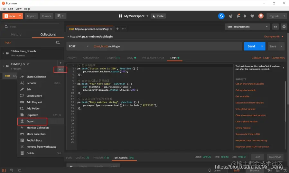Choose Create a fork entry

[41, 96]
